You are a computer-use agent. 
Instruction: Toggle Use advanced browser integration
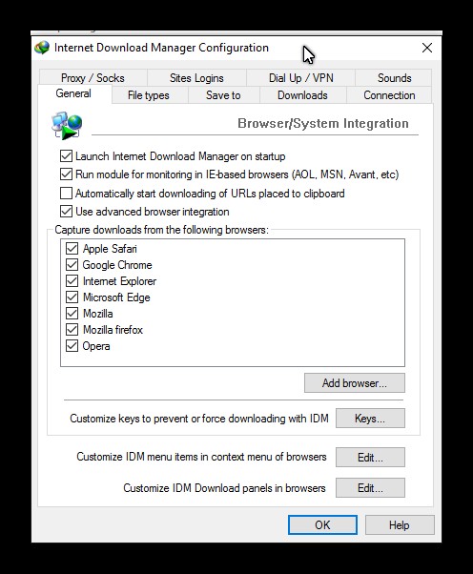pos(66,212)
